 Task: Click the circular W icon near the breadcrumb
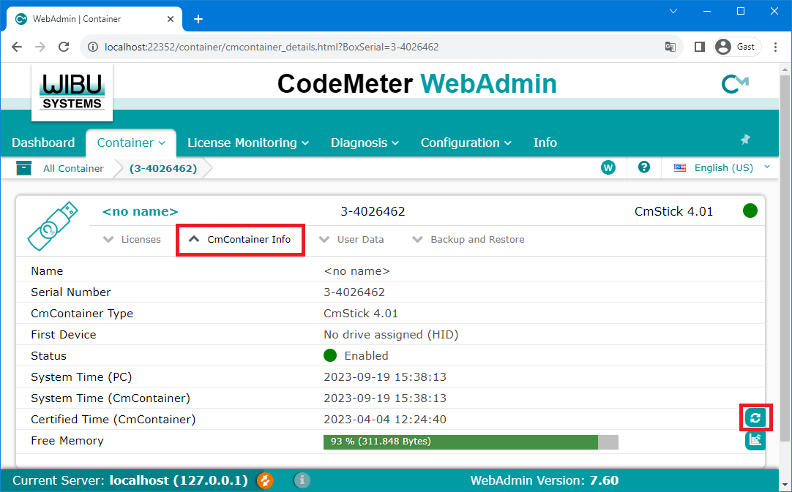pos(608,167)
